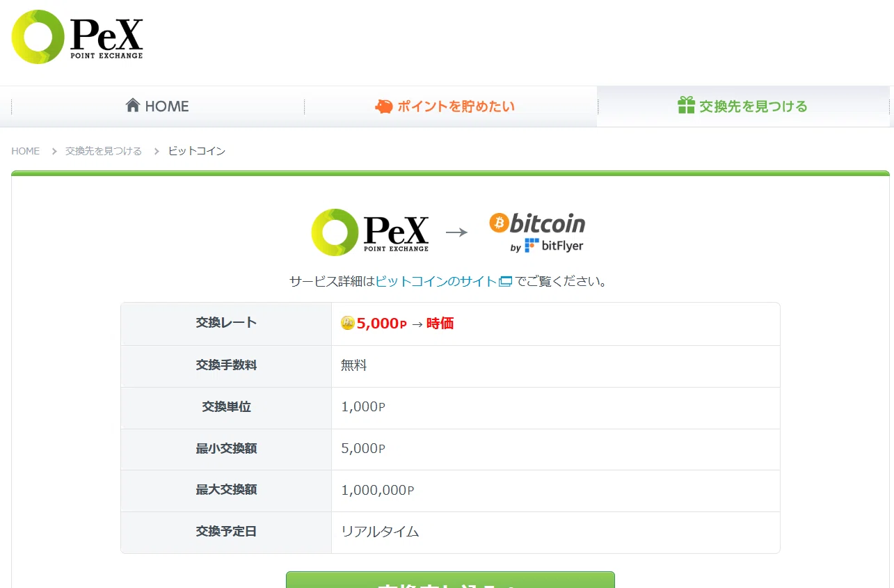Open the HOME navigation tab

tap(158, 106)
